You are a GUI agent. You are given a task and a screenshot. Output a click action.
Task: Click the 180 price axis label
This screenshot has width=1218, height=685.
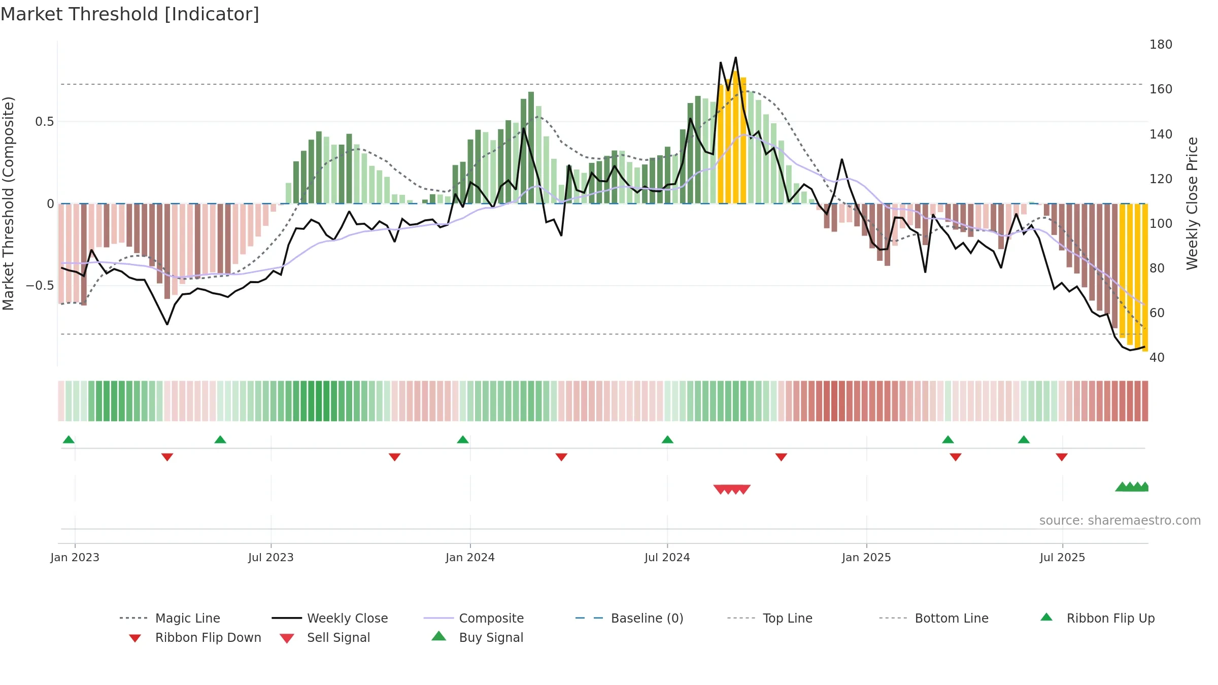(x=1161, y=45)
